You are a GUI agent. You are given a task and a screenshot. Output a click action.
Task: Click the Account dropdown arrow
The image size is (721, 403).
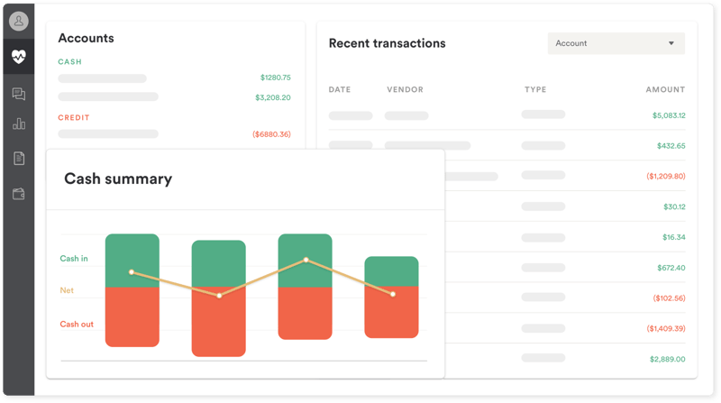point(671,43)
